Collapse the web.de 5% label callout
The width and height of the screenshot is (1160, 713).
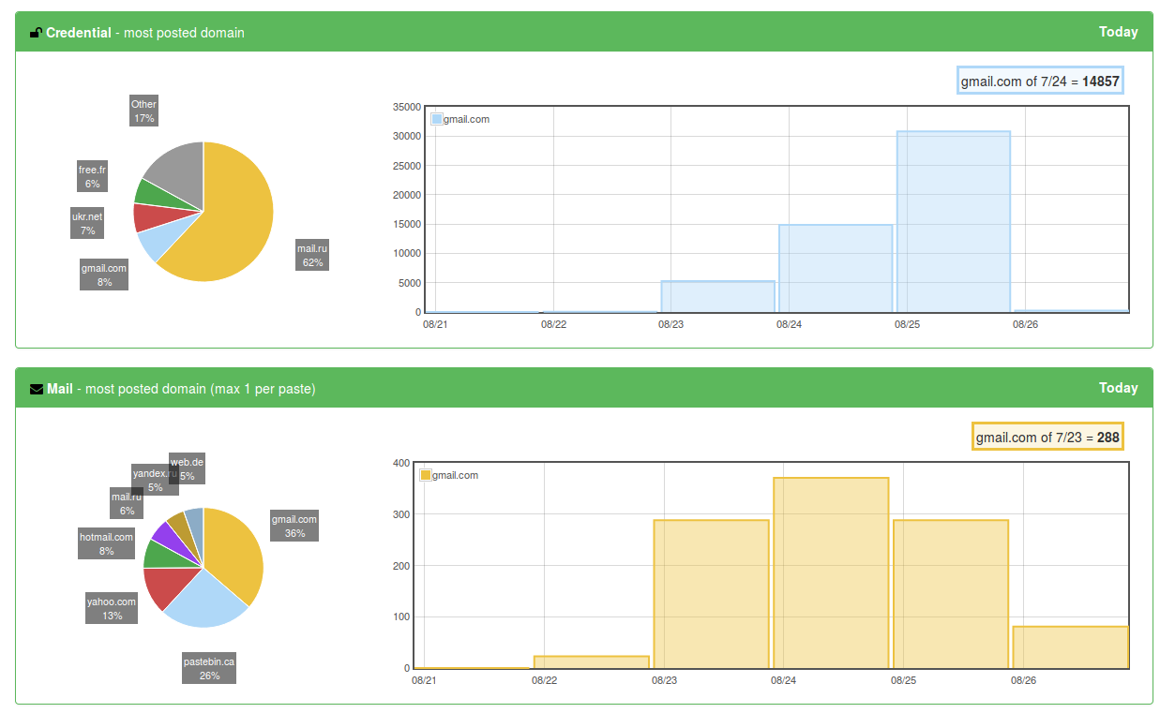point(188,468)
